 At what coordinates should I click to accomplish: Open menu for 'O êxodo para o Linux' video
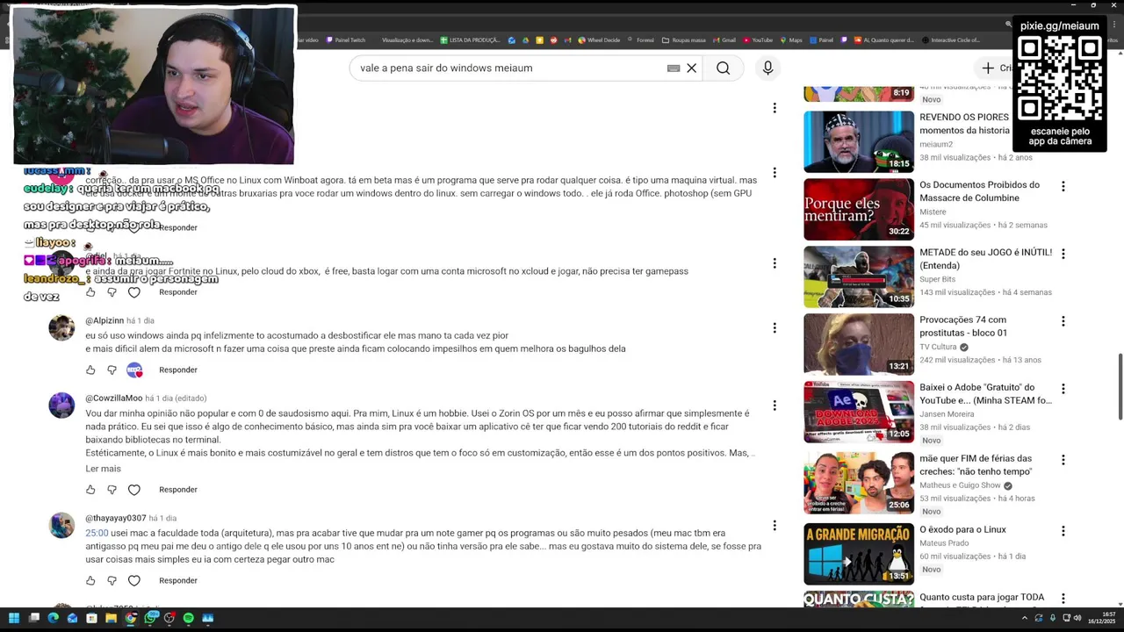click(1063, 531)
